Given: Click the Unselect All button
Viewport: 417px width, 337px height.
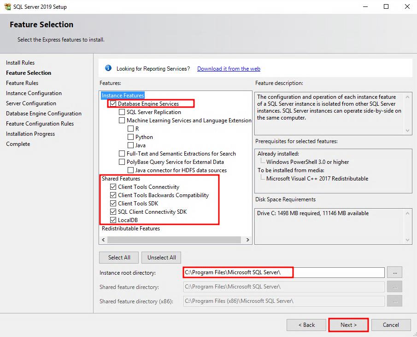Looking at the screenshot, I should (x=161, y=257).
